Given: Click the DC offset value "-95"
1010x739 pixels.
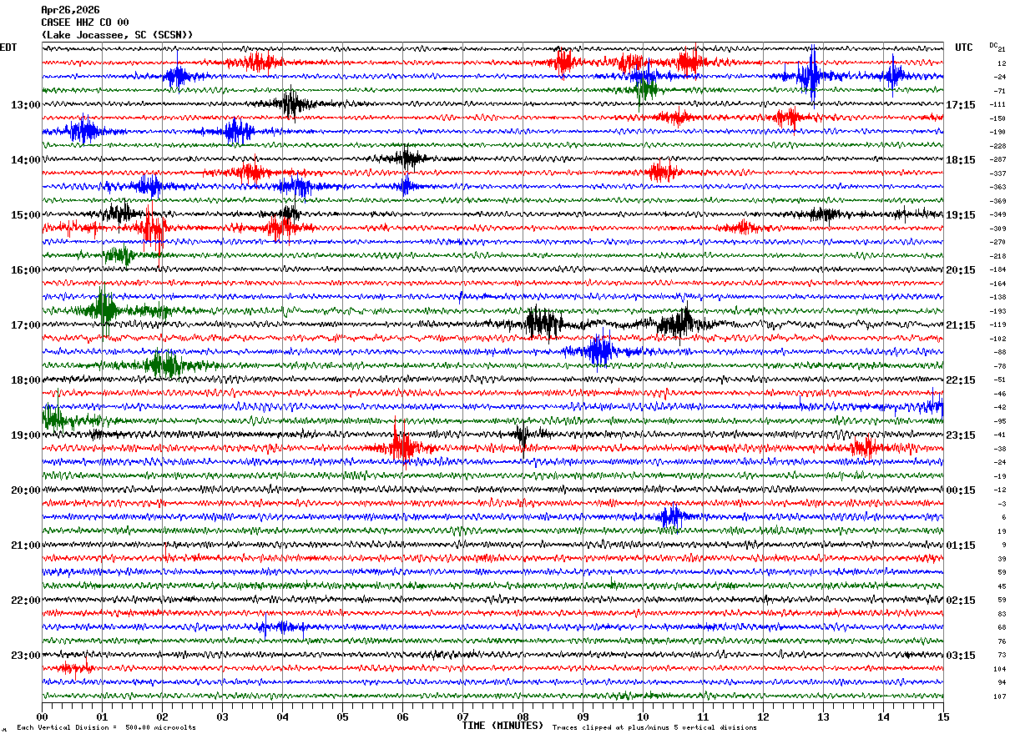Looking at the screenshot, I should (1000, 421).
